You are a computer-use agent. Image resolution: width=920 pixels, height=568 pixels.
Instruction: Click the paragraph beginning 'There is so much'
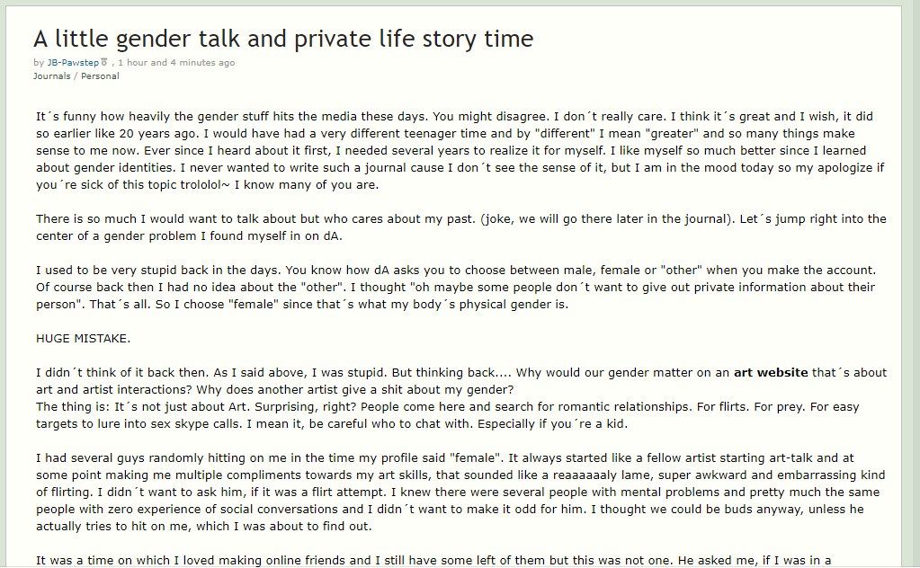pyautogui.click(x=460, y=227)
